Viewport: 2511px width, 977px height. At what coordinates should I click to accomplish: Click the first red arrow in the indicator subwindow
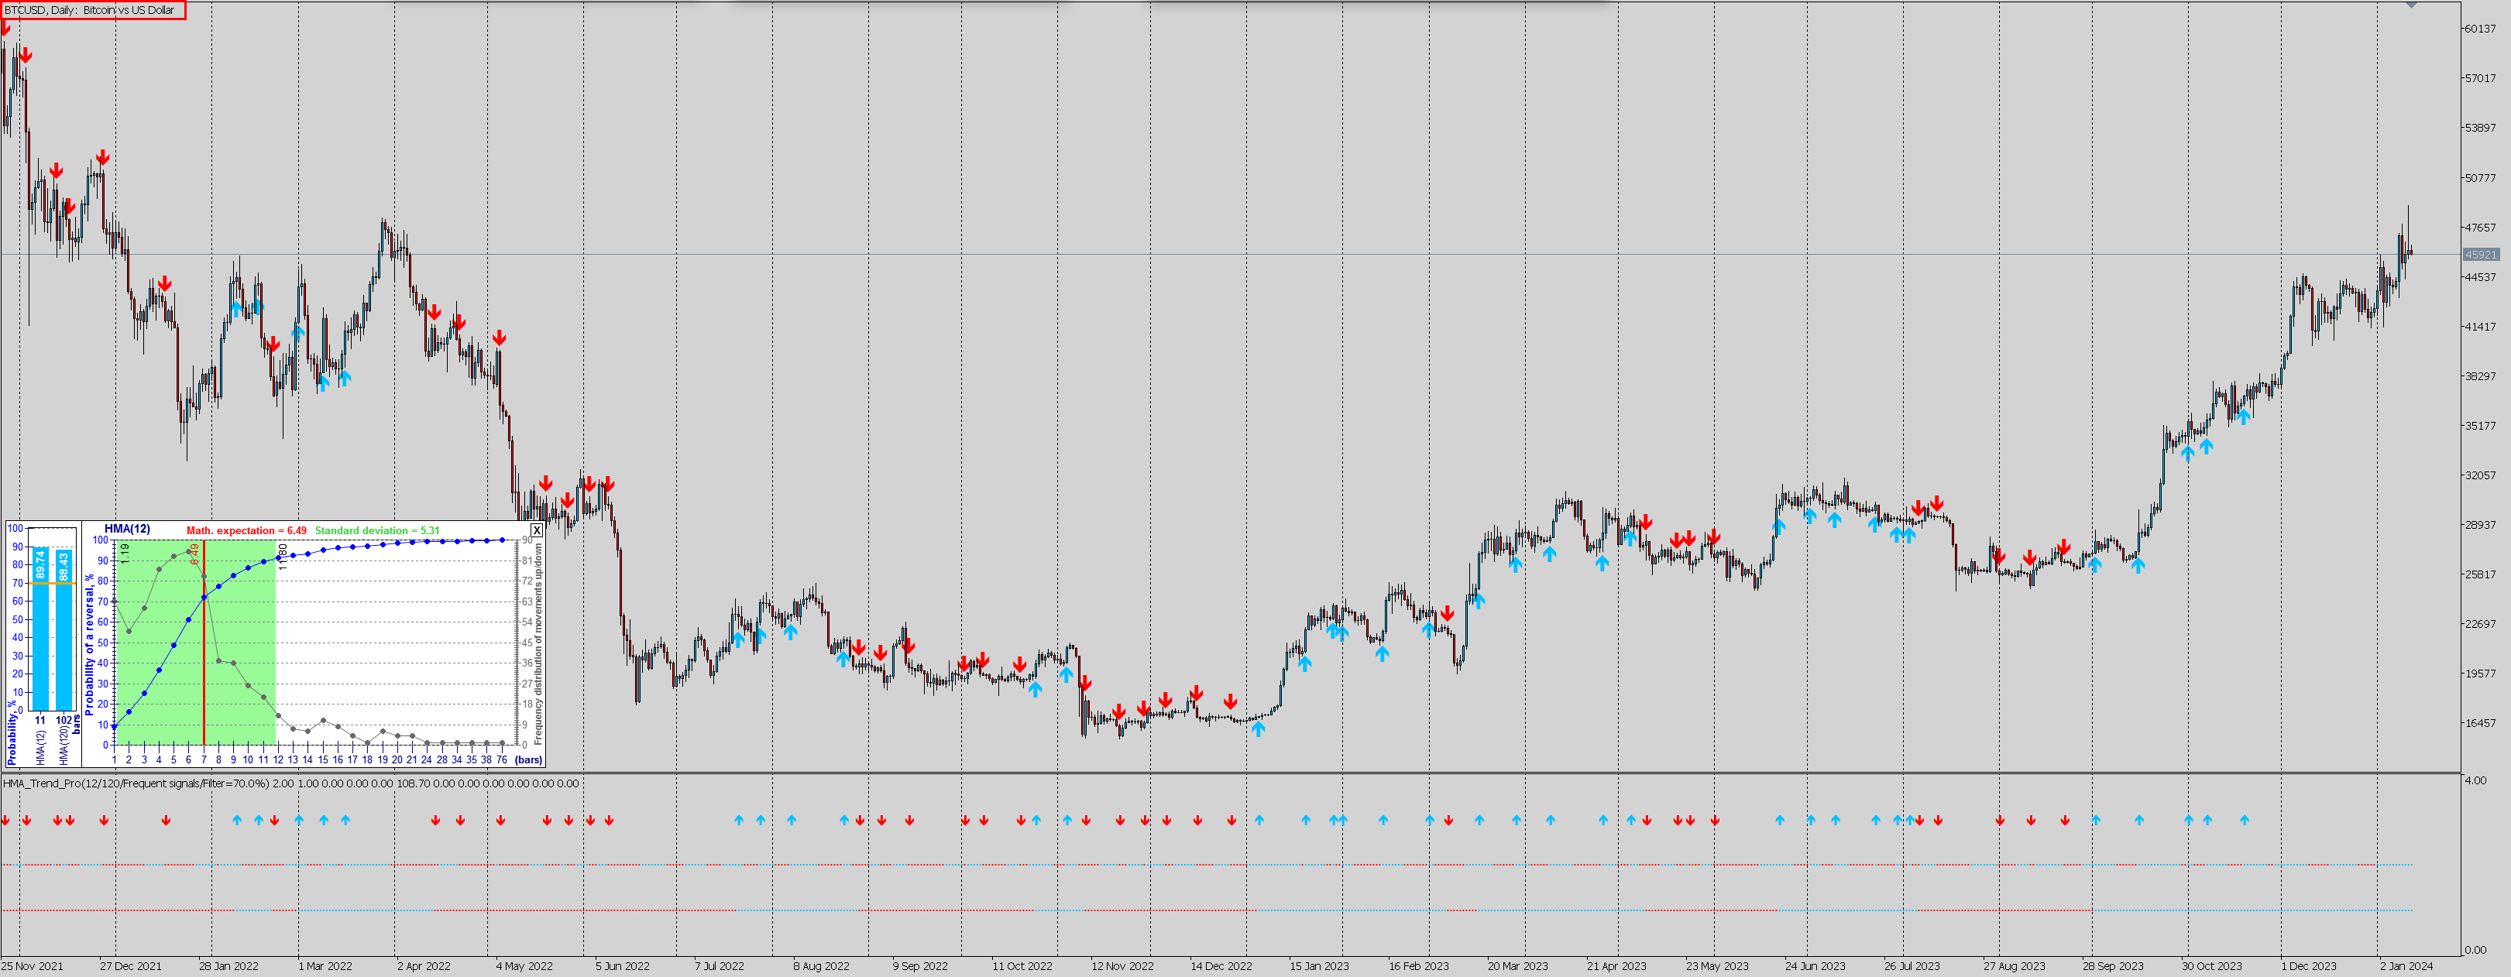coord(5,820)
